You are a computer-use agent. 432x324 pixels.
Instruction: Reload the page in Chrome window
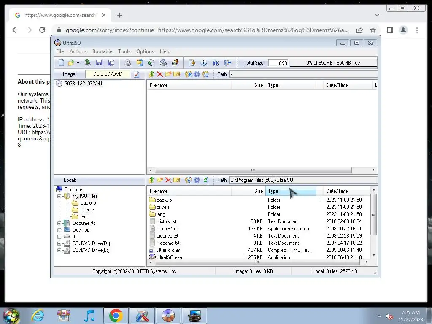(42, 30)
